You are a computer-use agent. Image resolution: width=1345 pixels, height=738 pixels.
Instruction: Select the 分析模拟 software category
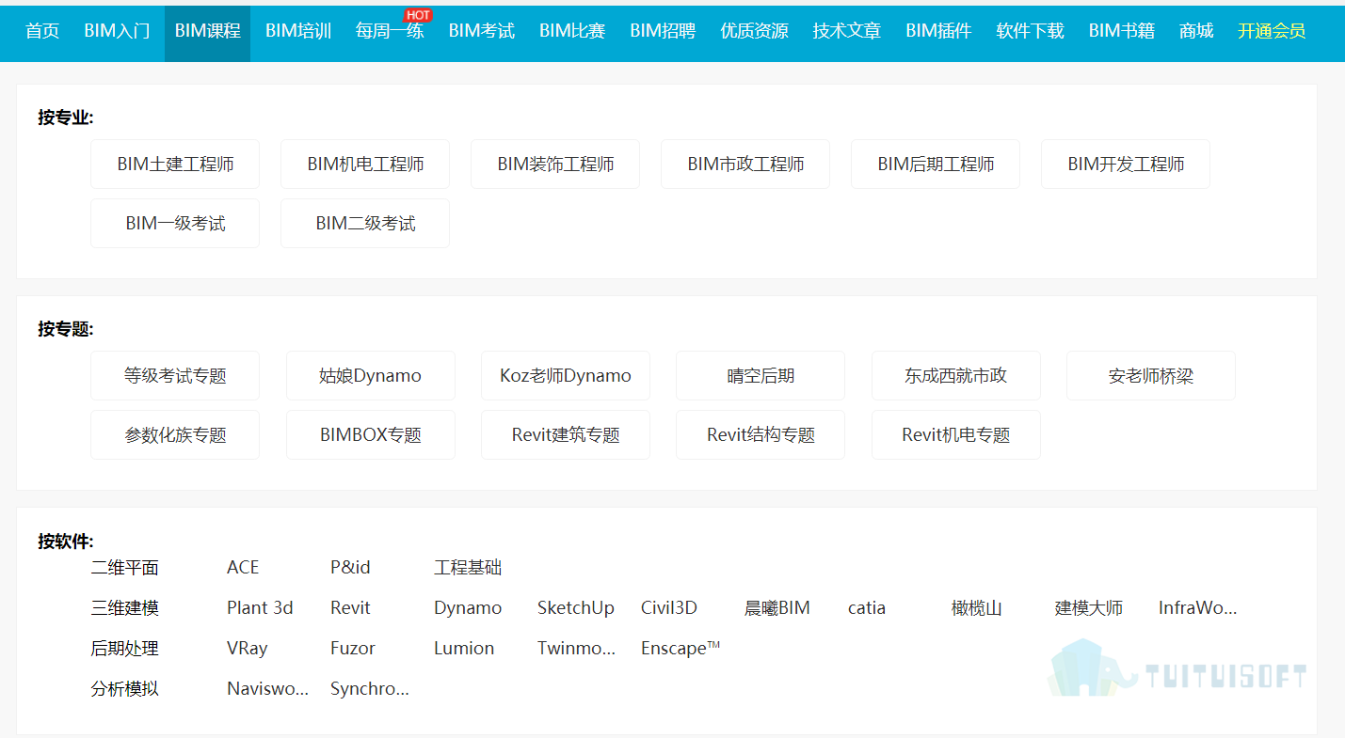(x=124, y=689)
